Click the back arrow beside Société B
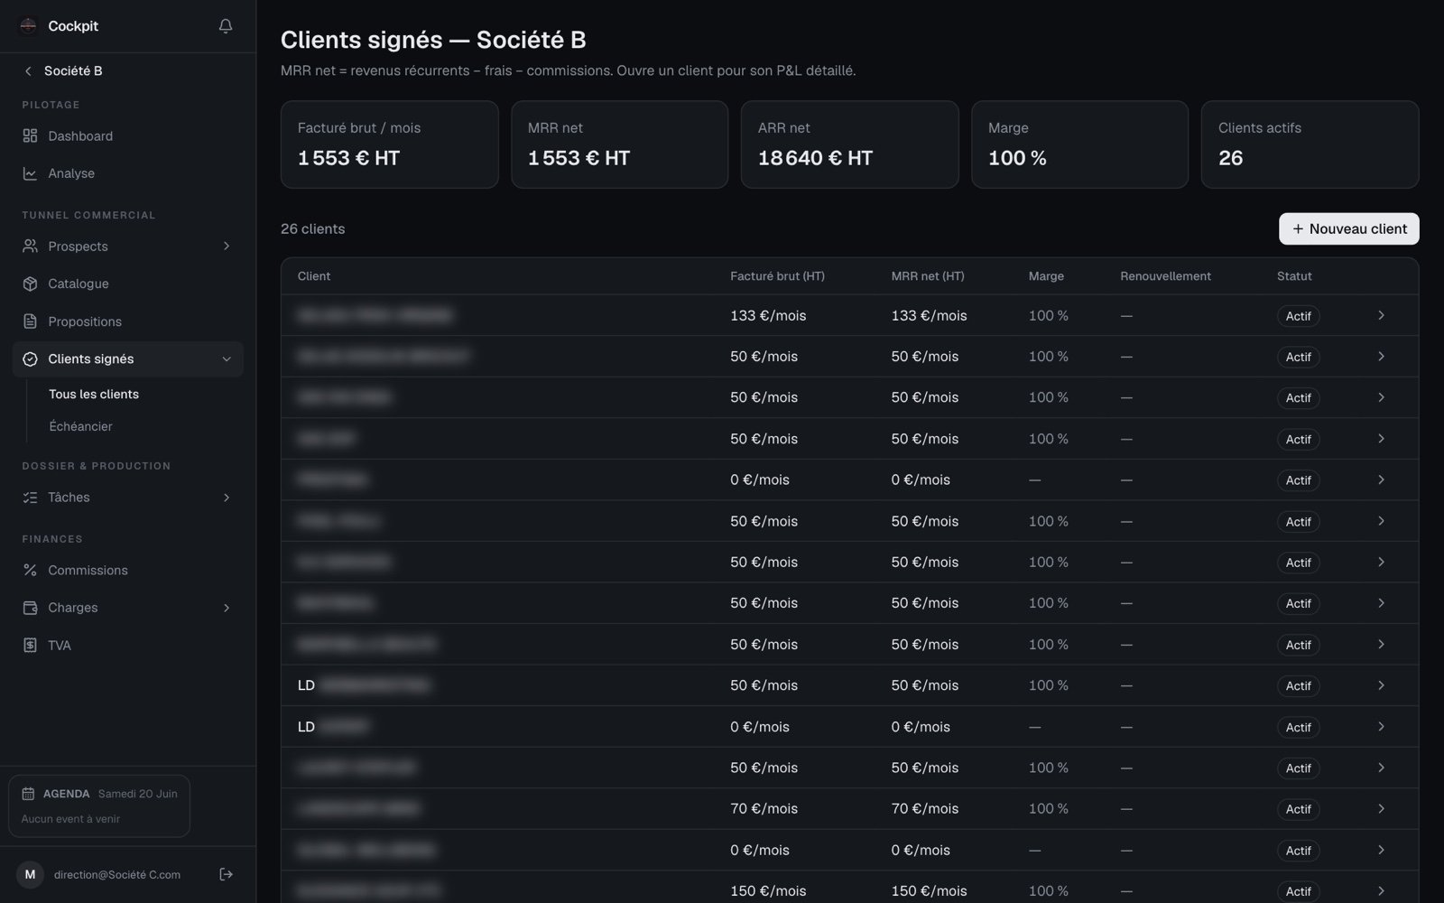 pos(28,70)
